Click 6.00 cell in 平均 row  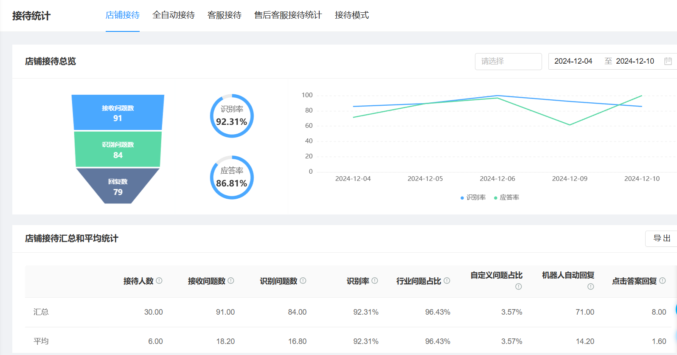155,341
